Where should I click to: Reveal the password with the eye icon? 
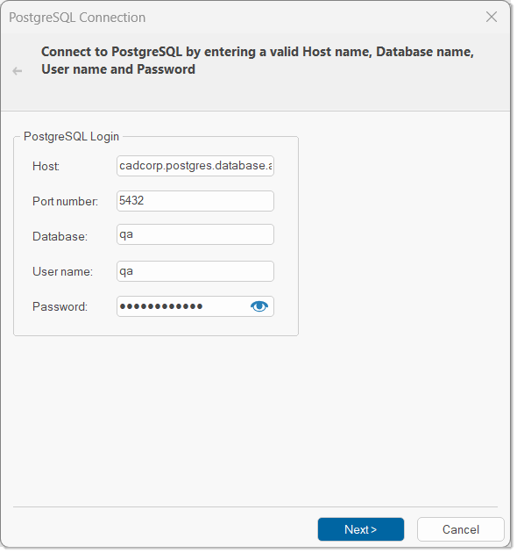coord(259,306)
